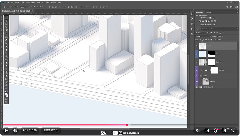Select the History Brush tool
Screen dimensions: 240x136
6,53
